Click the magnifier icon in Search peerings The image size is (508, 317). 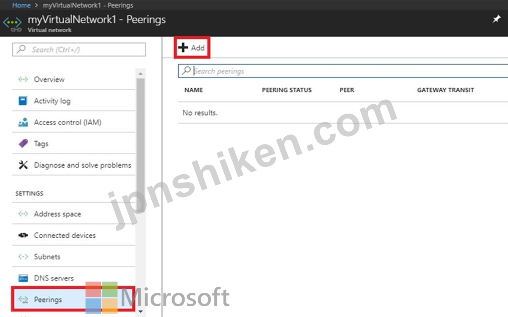(x=186, y=71)
